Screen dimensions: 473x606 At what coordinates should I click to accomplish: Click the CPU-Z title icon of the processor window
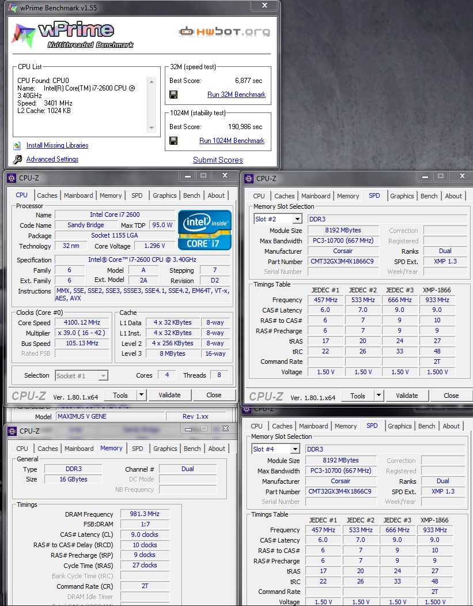pos(12,178)
